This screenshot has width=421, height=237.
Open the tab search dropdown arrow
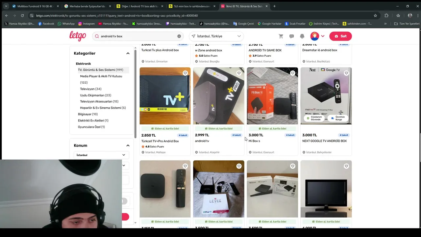point(6,6)
